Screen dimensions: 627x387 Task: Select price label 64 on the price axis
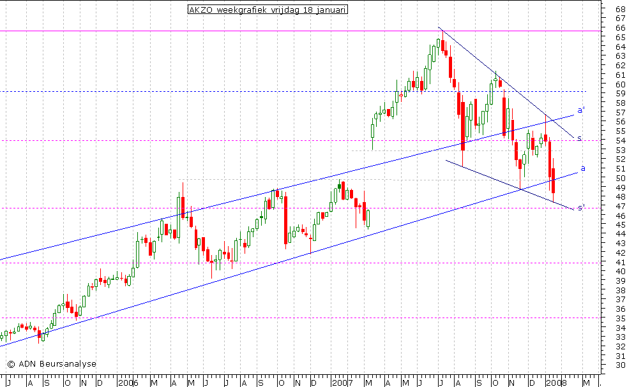tap(621, 47)
